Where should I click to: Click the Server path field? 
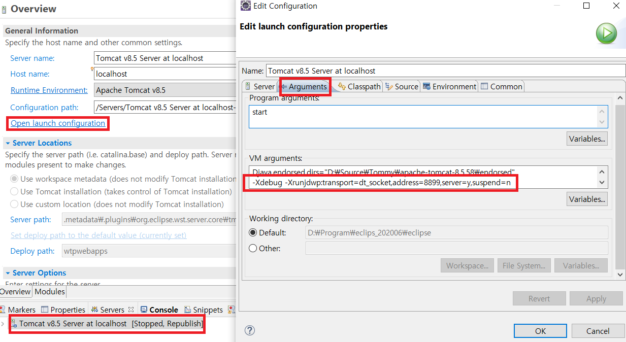(x=149, y=220)
